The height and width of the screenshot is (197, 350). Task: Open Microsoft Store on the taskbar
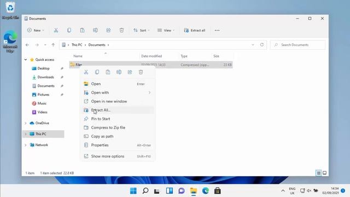(218, 191)
